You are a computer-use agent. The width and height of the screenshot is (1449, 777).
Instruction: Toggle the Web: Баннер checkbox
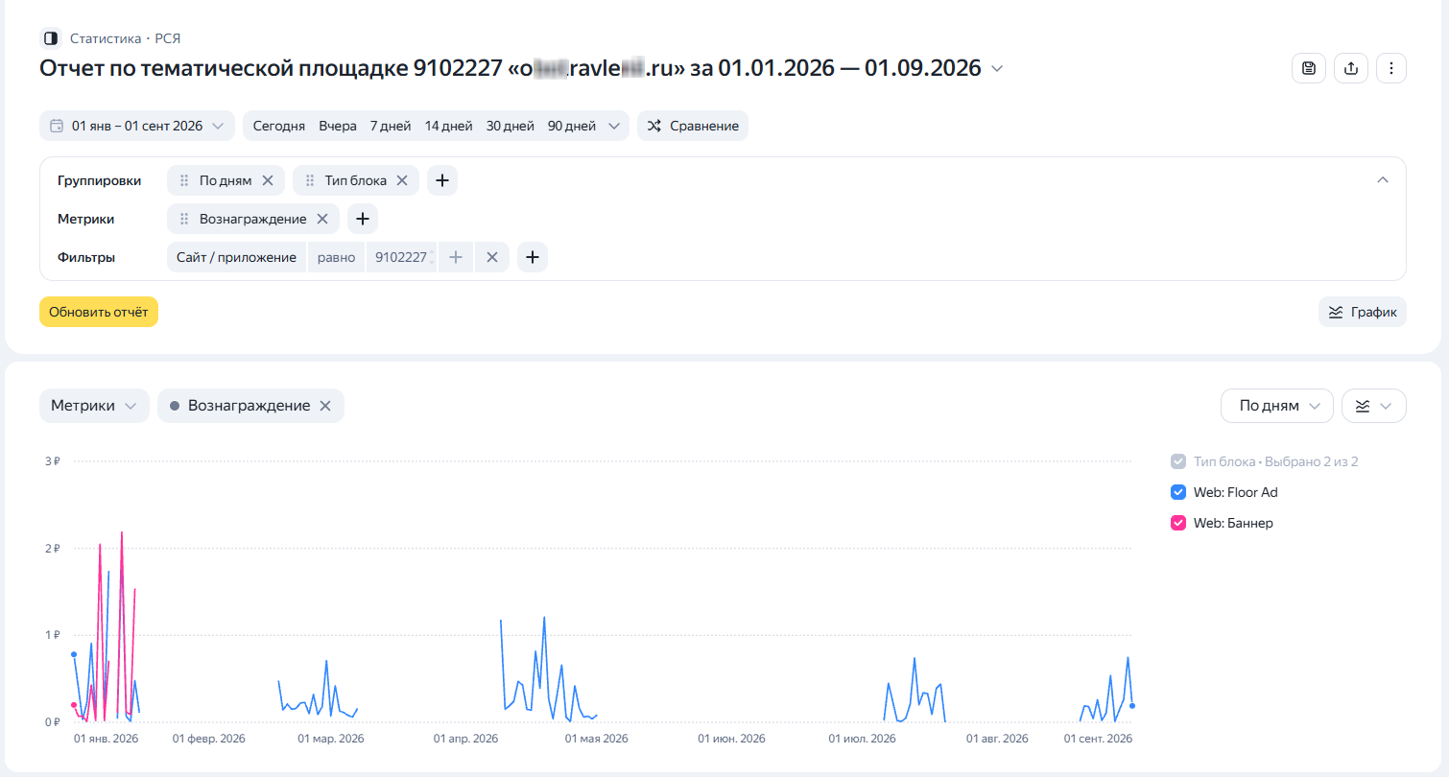coord(1179,523)
